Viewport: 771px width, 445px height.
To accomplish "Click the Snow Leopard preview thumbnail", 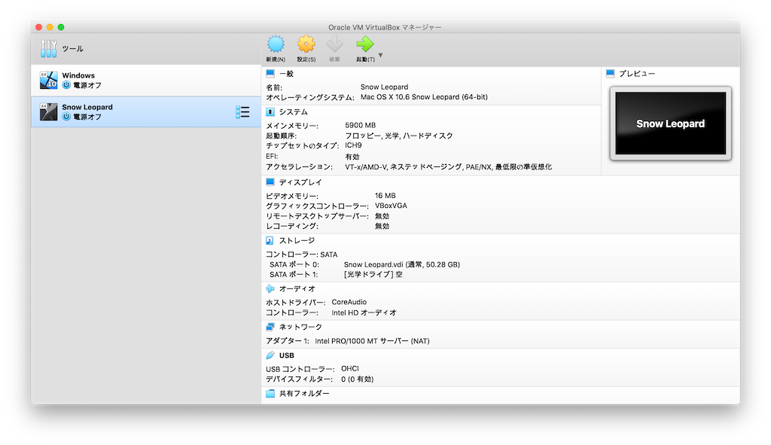I will 671,123.
